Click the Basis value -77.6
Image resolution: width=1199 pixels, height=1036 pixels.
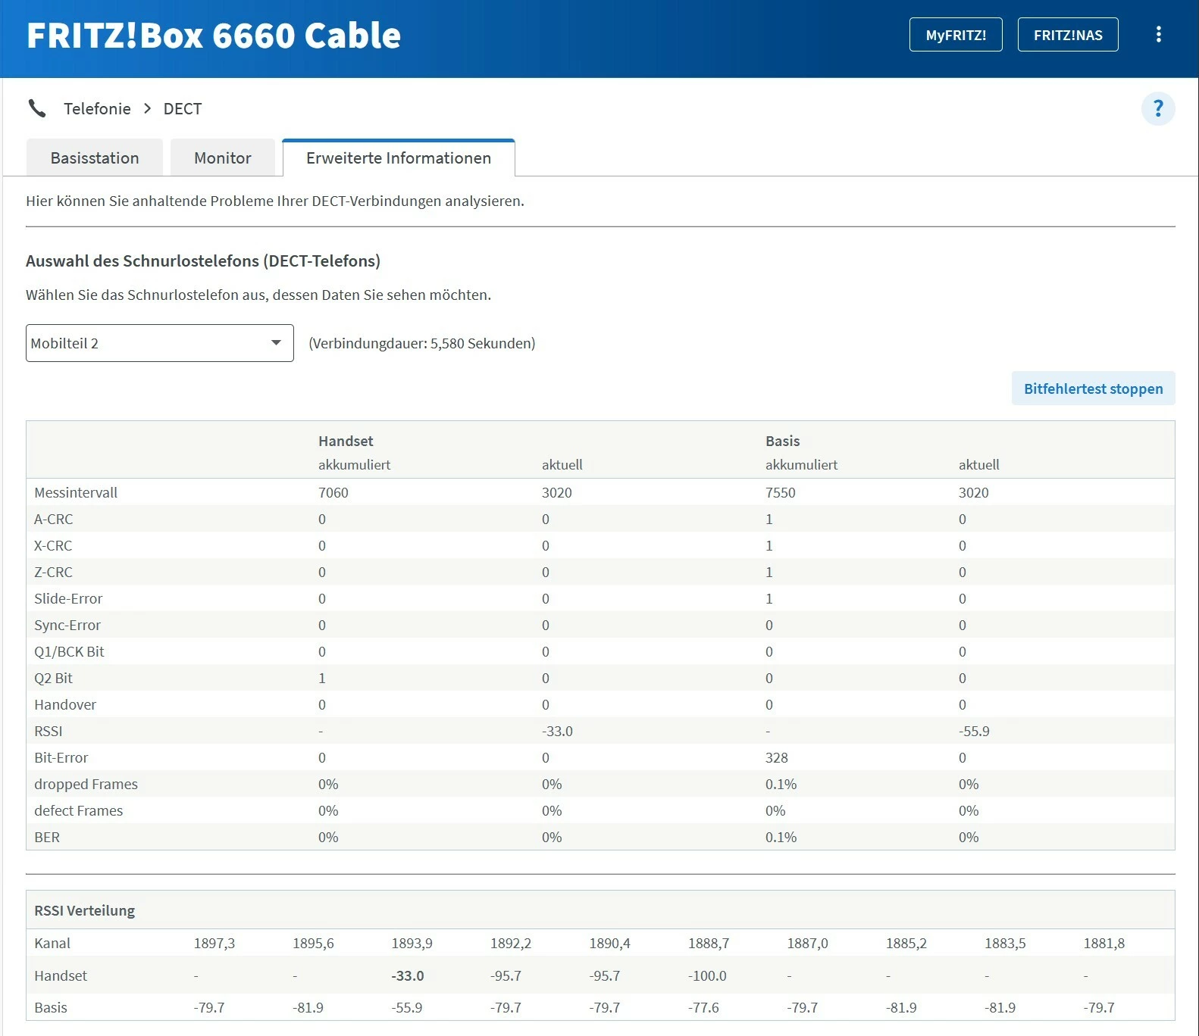(703, 1007)
